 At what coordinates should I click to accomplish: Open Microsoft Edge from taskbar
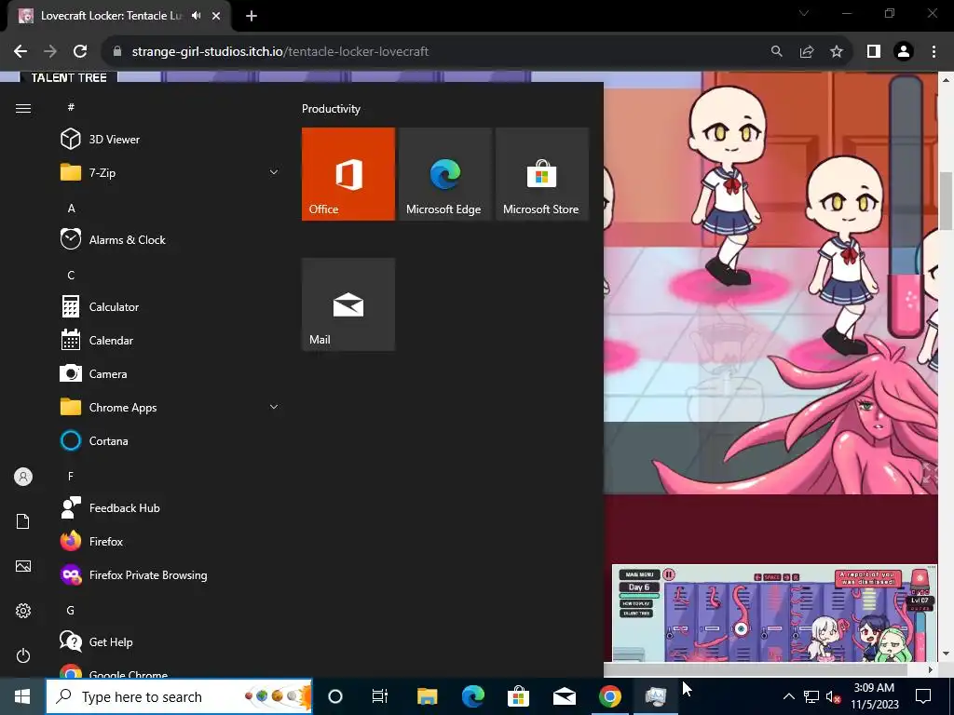click(472, 696)
